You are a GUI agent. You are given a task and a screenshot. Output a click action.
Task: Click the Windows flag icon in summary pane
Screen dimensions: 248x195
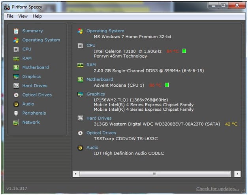80,31
